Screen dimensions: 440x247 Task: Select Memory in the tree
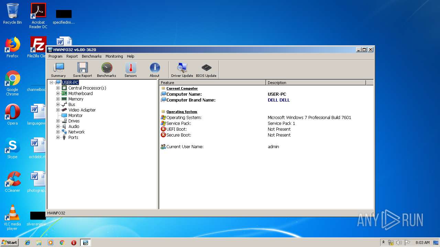click(x=76, y=99)
